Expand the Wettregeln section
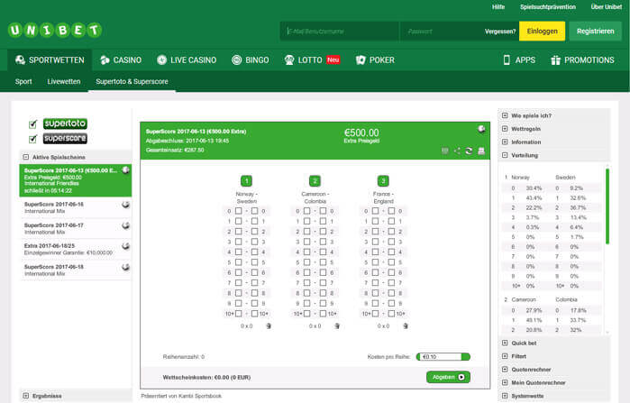This screenshot has width=630, height=403. pos(505,129)
